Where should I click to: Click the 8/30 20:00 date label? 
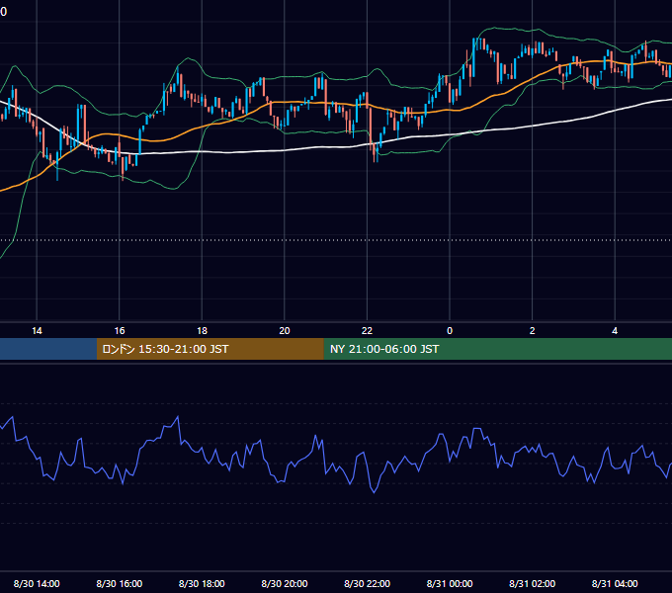(x=285, y=583)
